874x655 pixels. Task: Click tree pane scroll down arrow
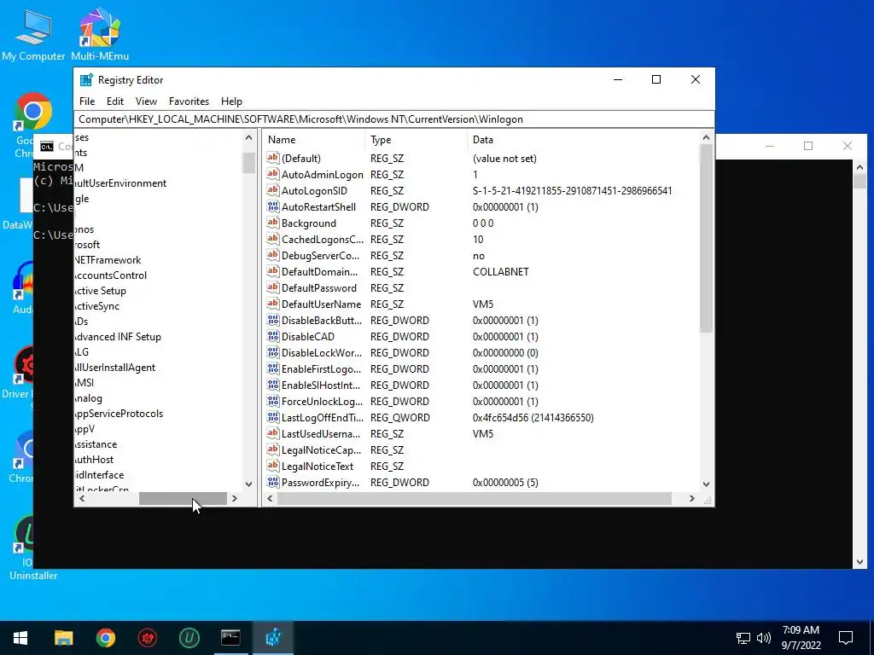(x=248, y=484)
